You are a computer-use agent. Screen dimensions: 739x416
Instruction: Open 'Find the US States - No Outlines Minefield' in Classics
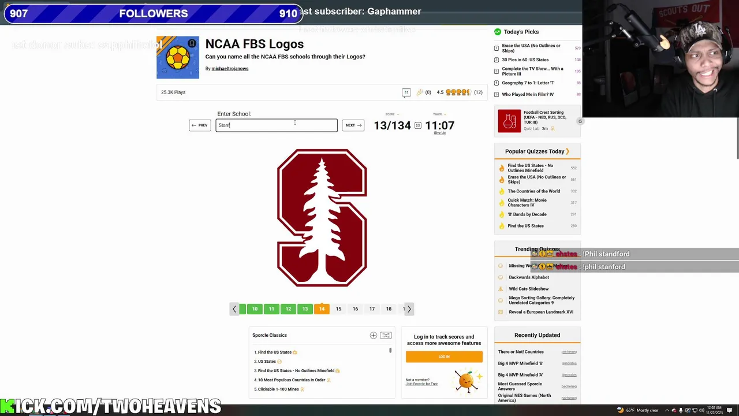(296, 371)
